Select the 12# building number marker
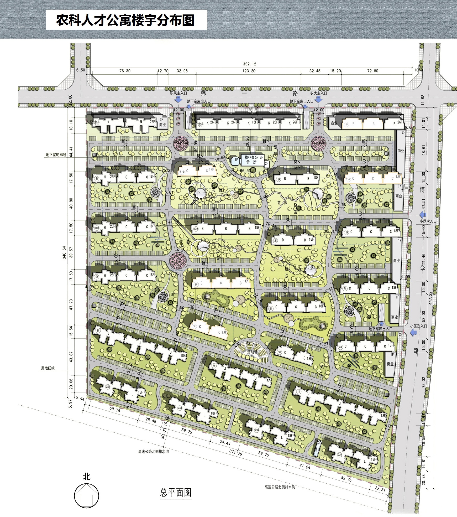 [x=275, y=241]
